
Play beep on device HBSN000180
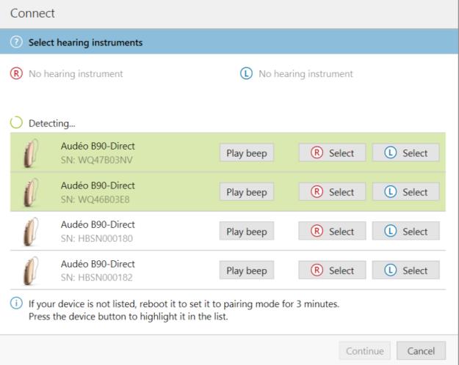point(247,231)
